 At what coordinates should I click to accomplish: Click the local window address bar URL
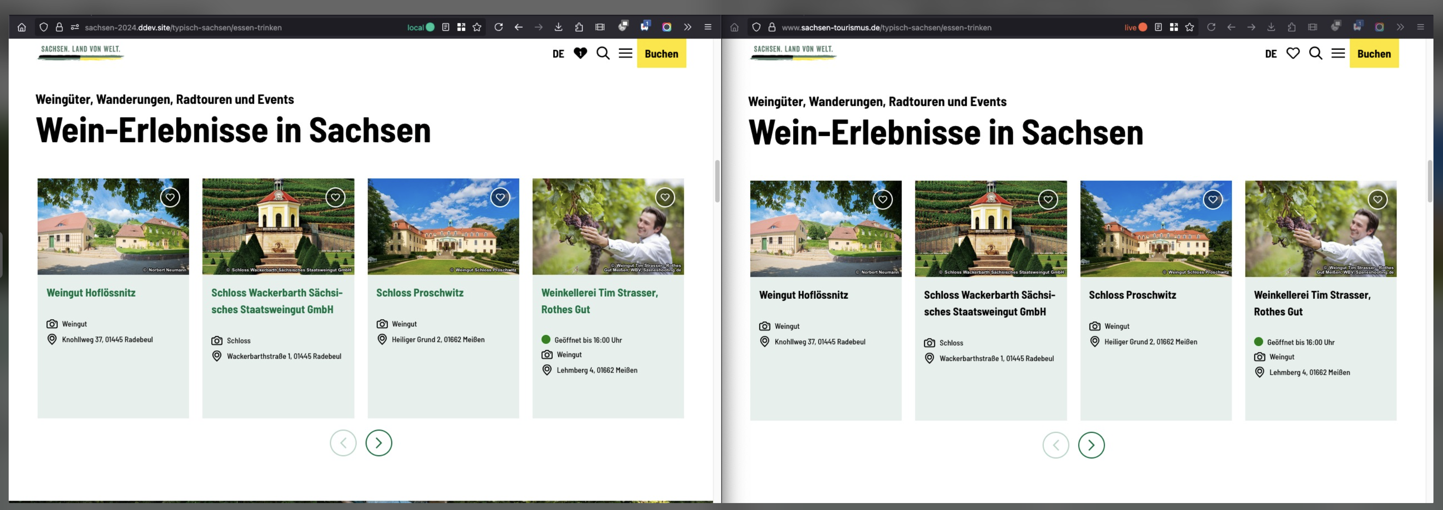[183, 27]
